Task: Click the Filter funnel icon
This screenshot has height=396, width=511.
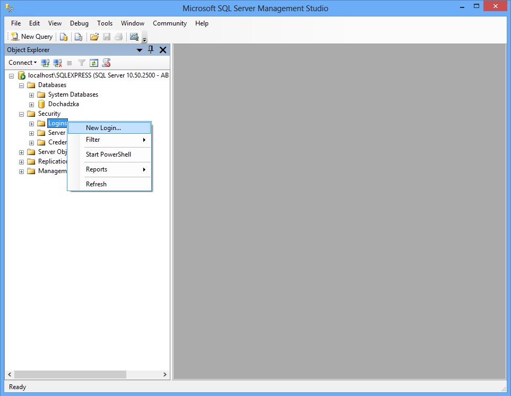Action: tap(82, 63)
